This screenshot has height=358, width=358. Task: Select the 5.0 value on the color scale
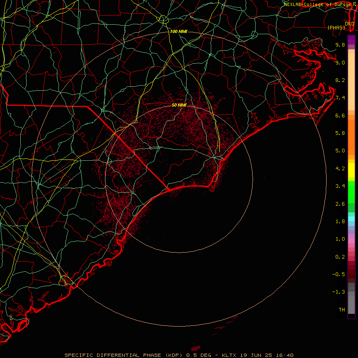click(x=340, y=151)
